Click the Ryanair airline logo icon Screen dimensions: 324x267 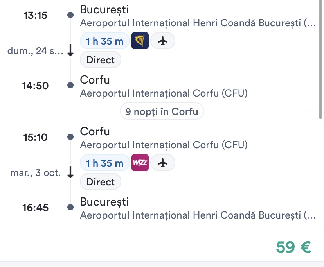[x=140, y=41]
